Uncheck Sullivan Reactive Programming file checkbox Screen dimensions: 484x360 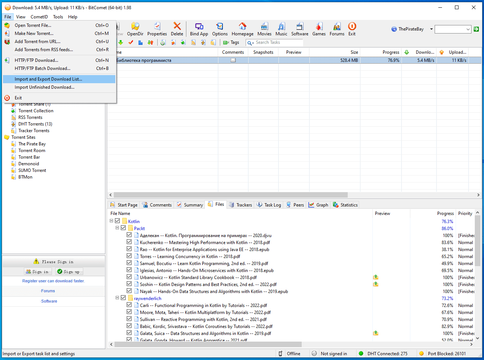pyautogui.click(x=129, y=319)
